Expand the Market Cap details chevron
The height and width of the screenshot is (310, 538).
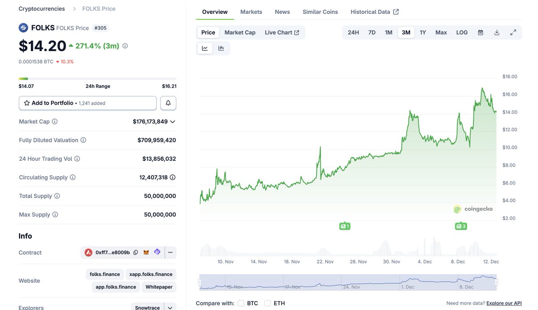pyautogui.click(x=173, y=122)
